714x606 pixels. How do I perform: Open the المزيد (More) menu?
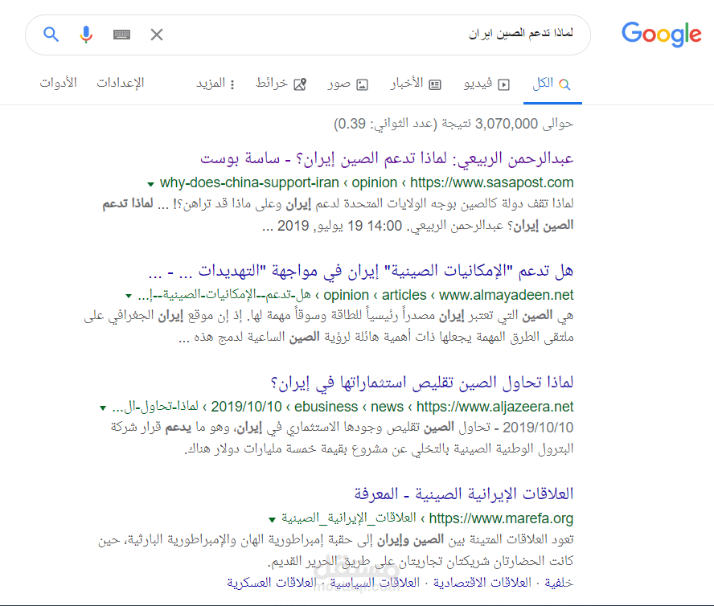pyautogui.click(x=215, y=84)
